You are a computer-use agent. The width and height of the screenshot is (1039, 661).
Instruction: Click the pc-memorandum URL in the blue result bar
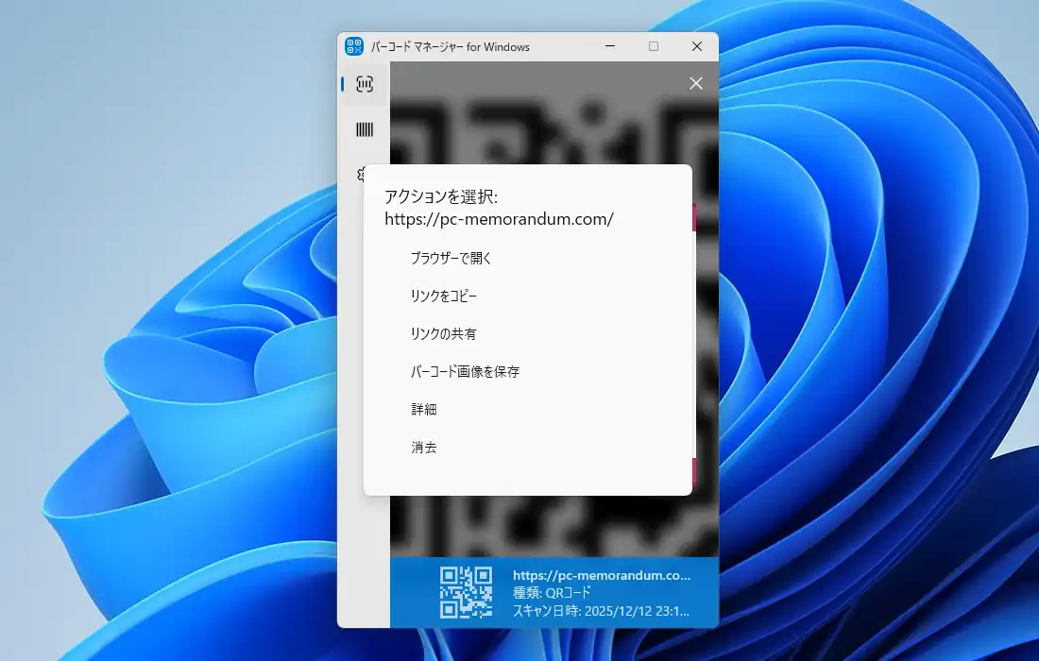click(x=602, y=574)
